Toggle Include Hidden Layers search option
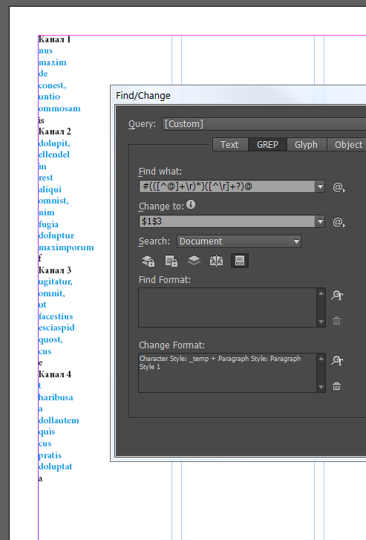366x540 pixels. coord(194,261)
